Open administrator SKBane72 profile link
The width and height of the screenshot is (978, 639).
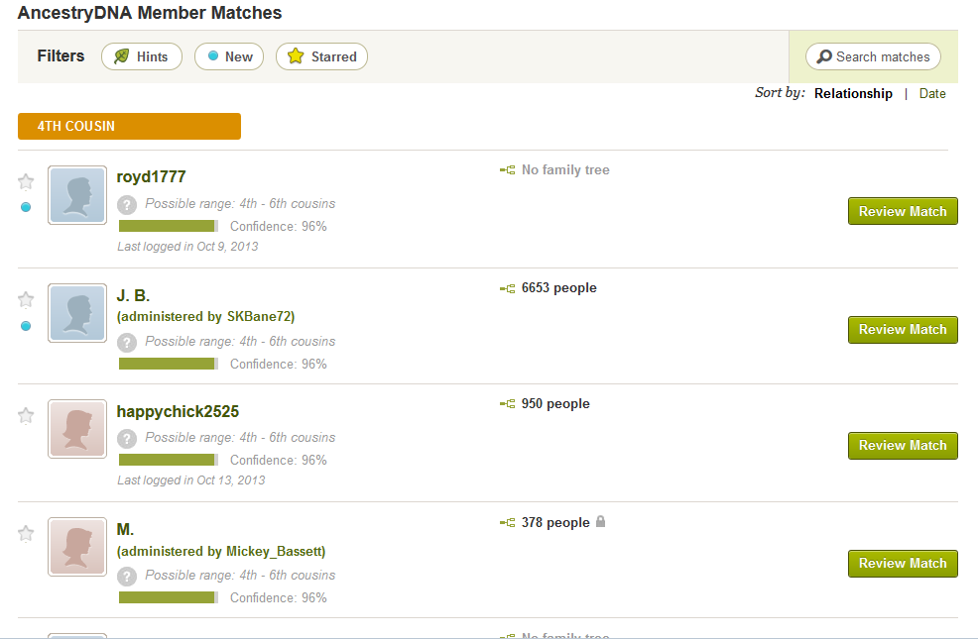tap(260, 316)
